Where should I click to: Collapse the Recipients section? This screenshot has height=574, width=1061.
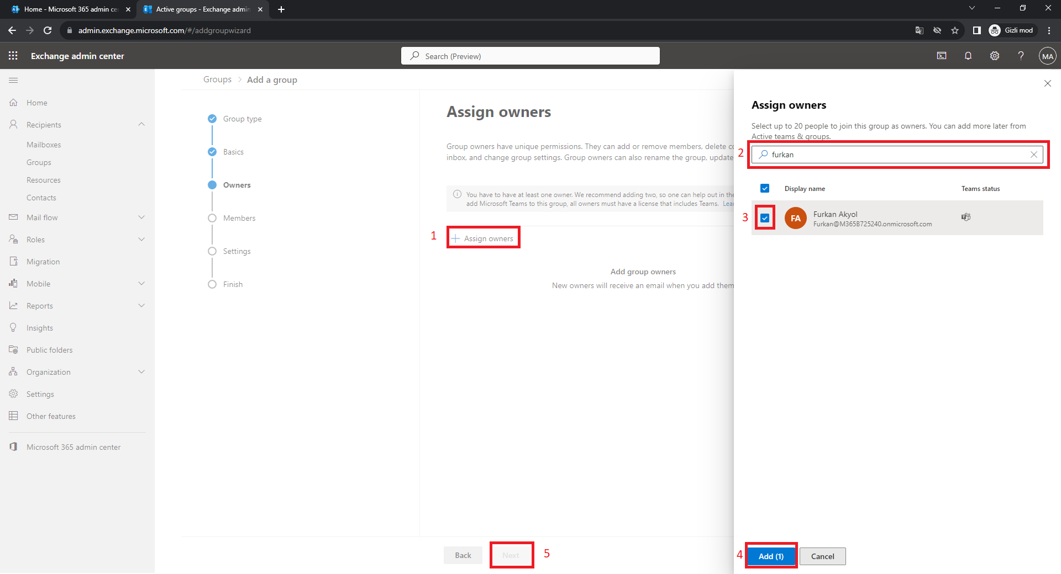141,125
